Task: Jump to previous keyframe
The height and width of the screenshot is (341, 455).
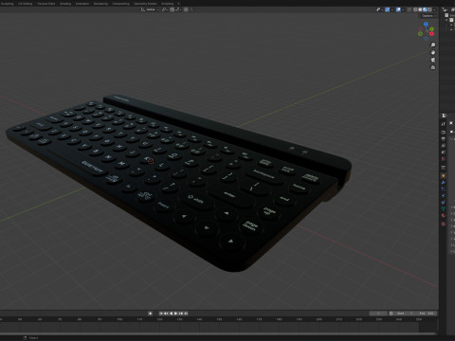Action: click(166, 314)
